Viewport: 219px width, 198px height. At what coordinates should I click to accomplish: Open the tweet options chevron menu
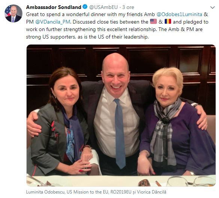[x=212, y=7]
